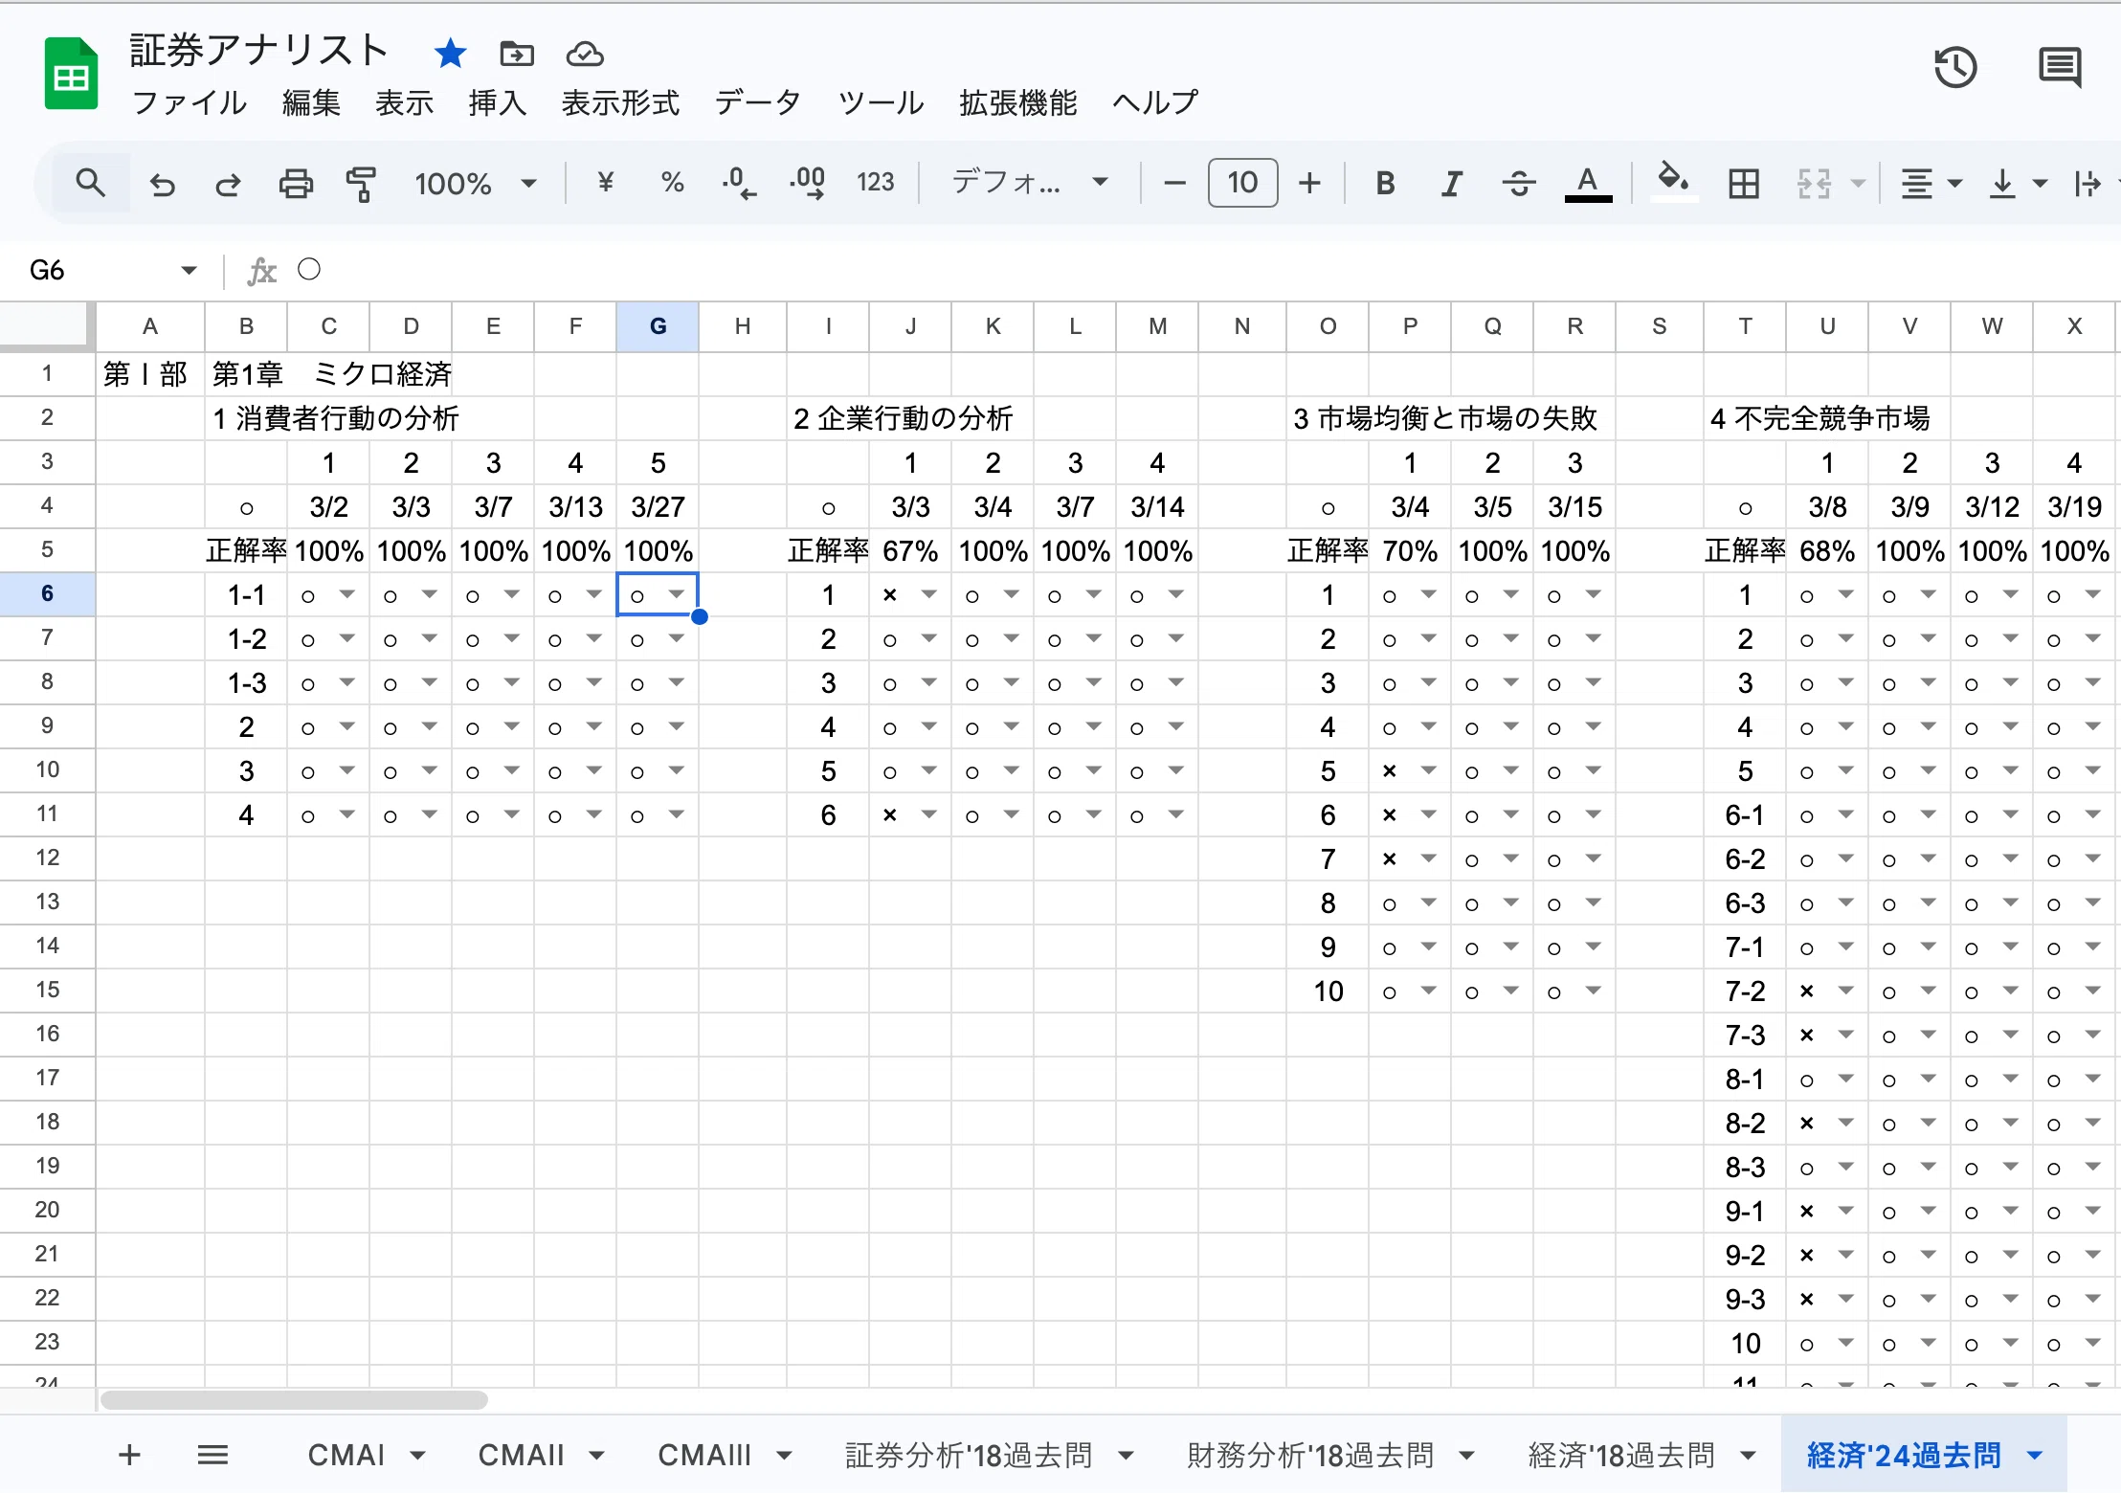Open the font family デフォ... dropdown
2121x1493 pixels.
coord(1030,182)
